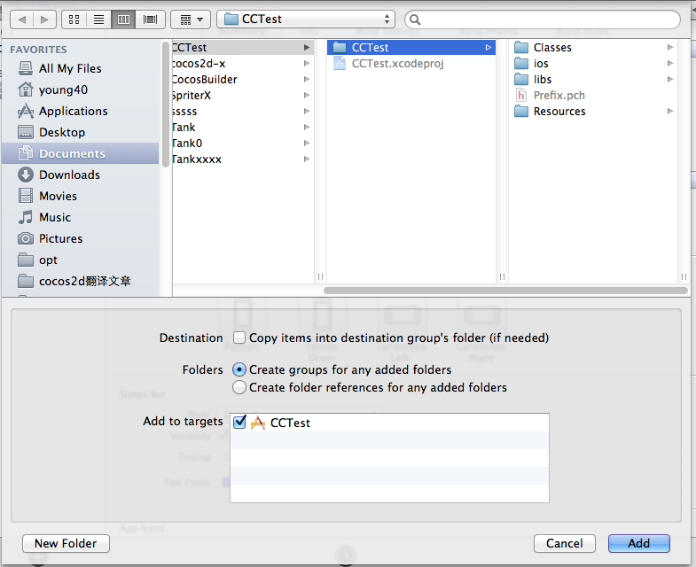Click the New Folder button
This screenshot has width=696, height=567.
pos(66,543)
